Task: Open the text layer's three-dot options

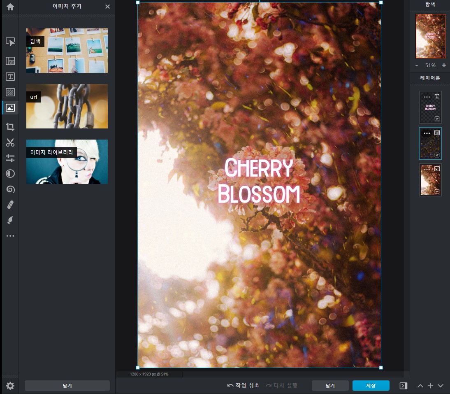Action: (427, 97)
